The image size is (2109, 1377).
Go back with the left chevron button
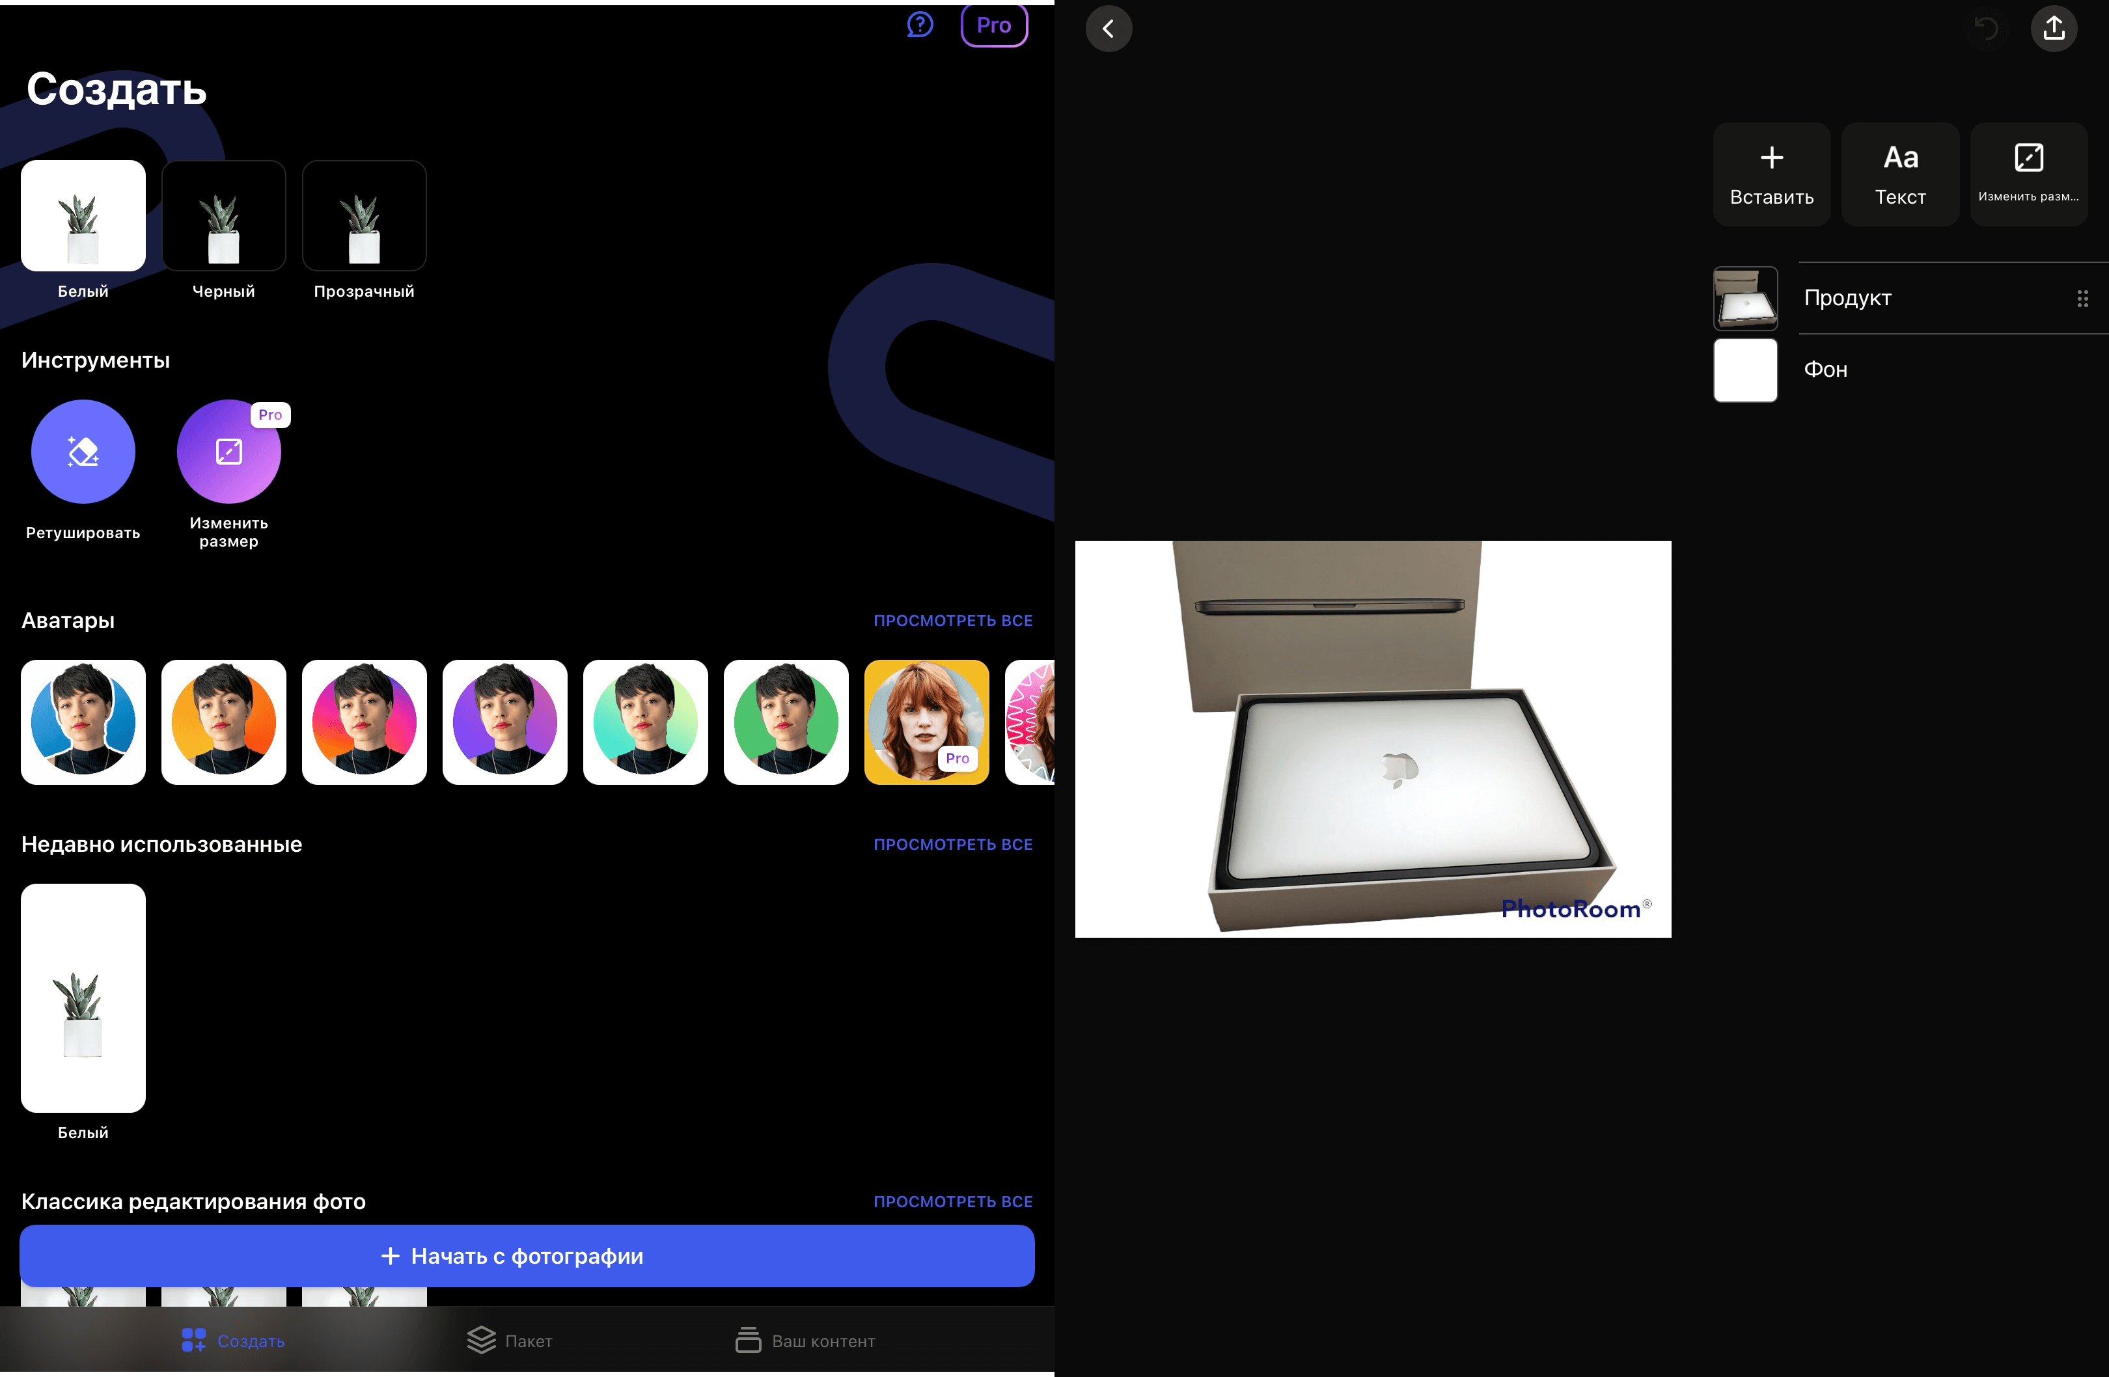[1109, 29]
